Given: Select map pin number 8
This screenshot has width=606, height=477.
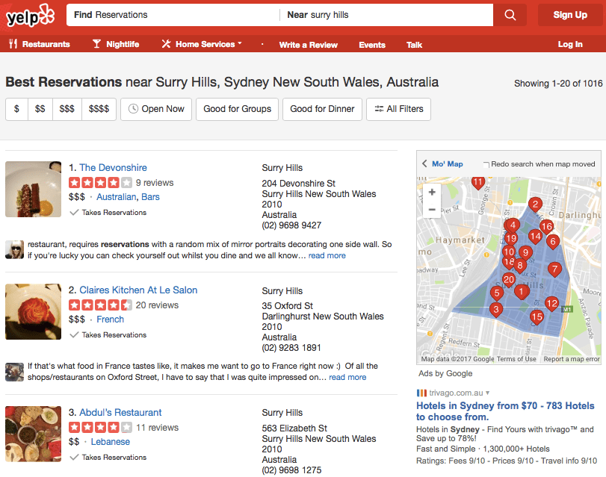Looking at the screenshot, I should click(x=520, y=266).
